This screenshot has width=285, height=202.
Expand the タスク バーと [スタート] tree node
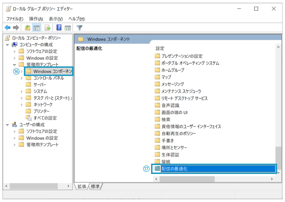(22, 98)
